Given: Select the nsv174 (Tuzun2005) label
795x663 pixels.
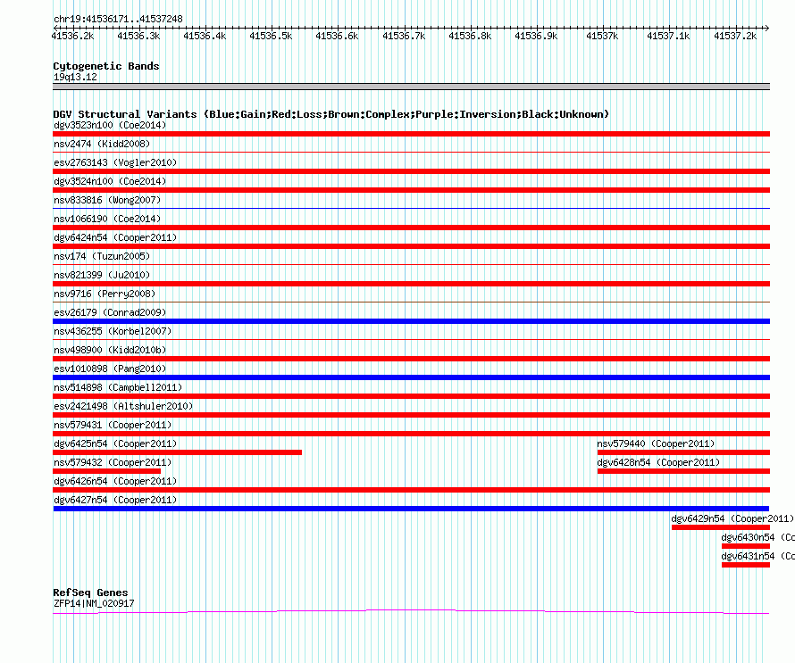Looking at the screenshot, I should pos(102,256).
